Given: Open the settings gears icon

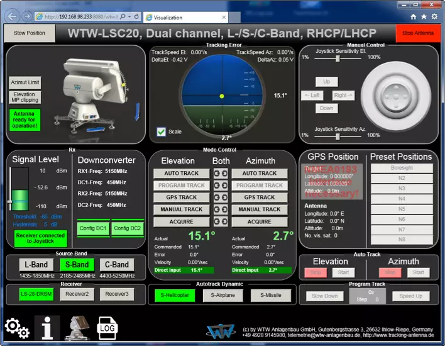Looking at the screenshot, I should [17, 328].
